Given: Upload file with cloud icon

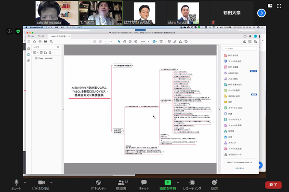Looking at the screenshot, I should 40,42.
